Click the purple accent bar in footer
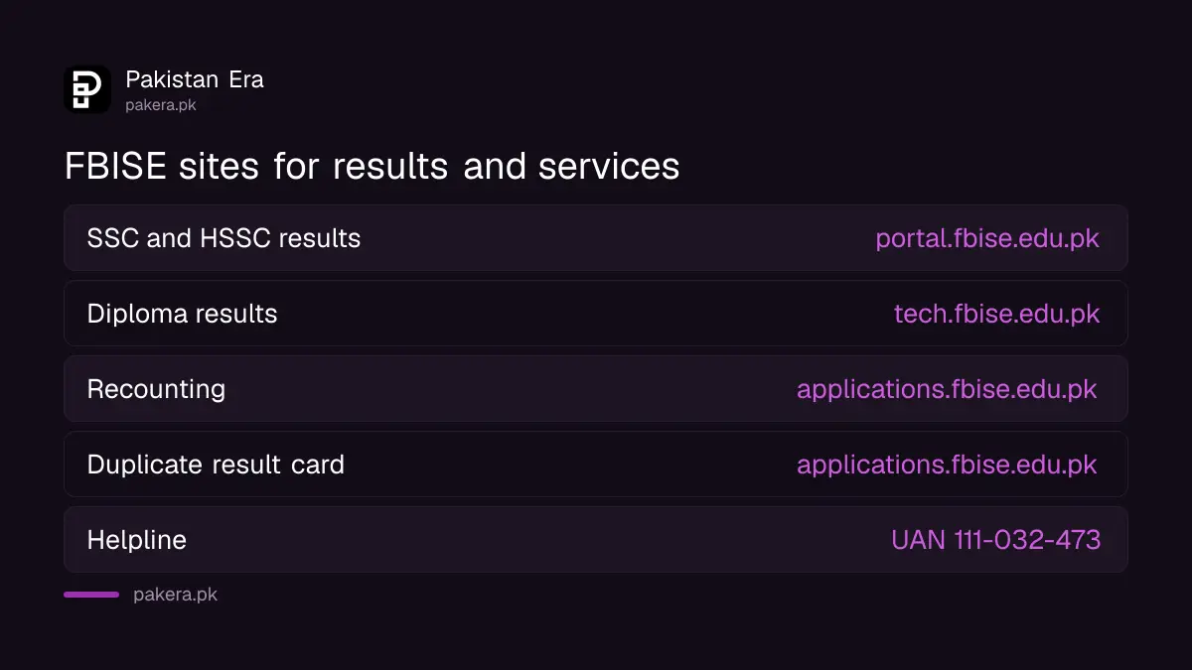1192x670 pixels. point(91,595)
